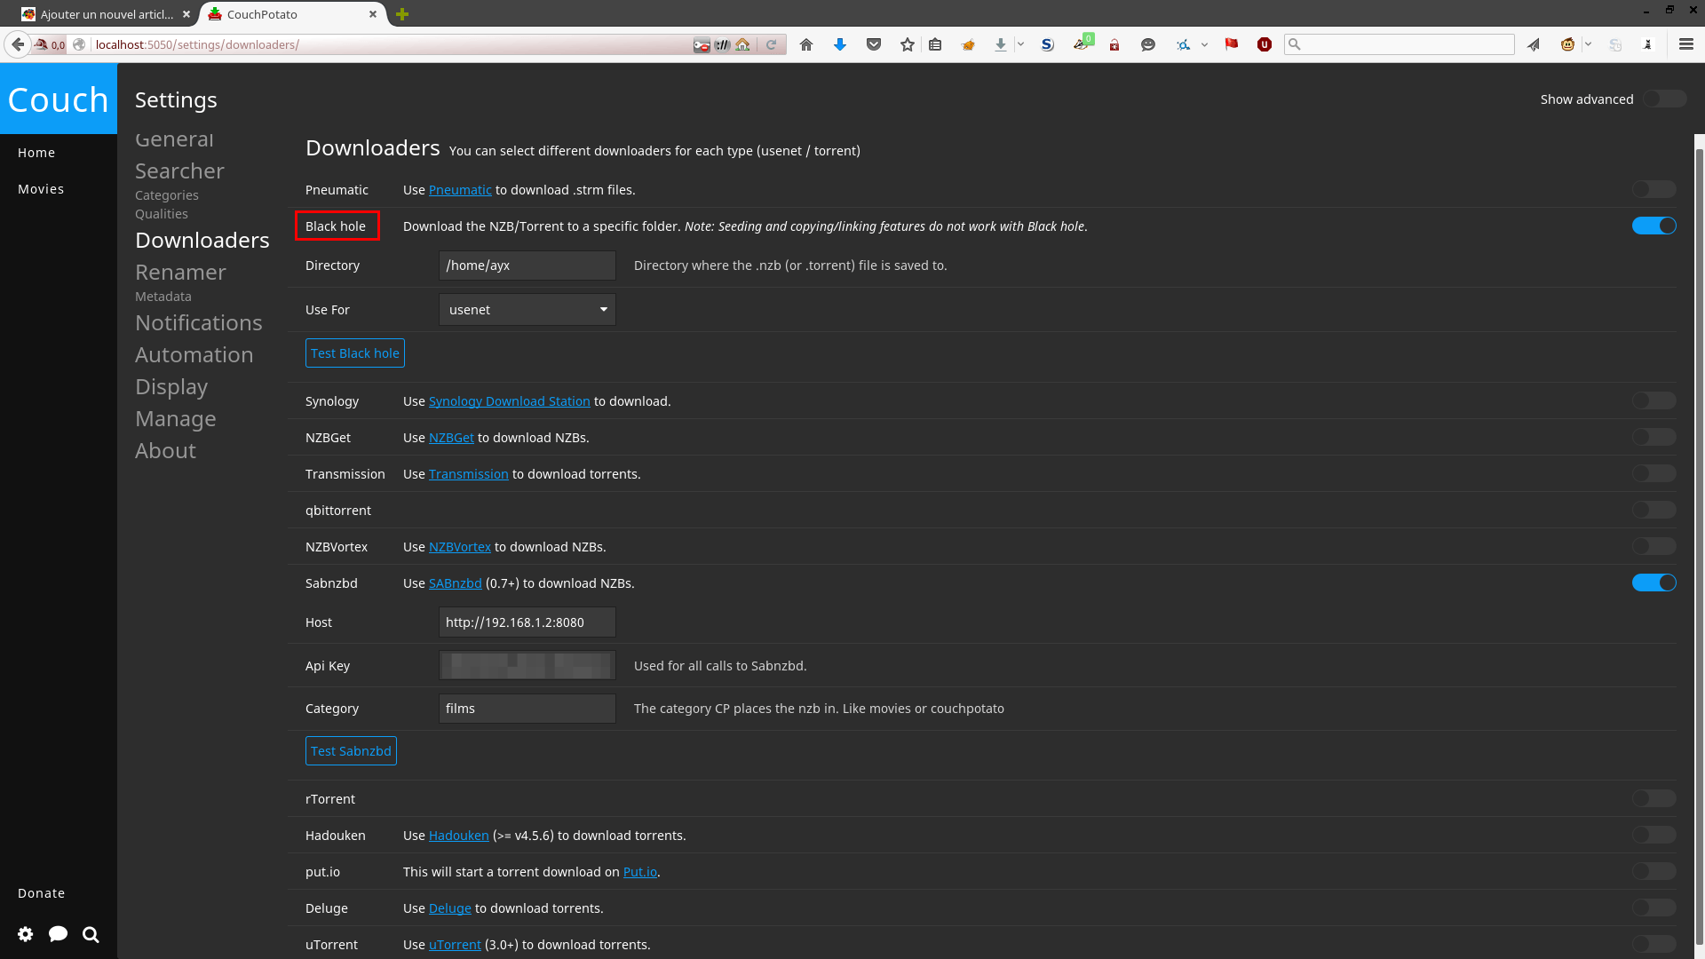Go back with the browser back arrow
Viewport: 1705px width, 959px height.
tap(18, 44)
